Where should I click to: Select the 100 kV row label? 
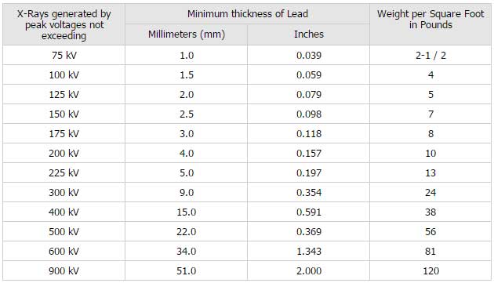(64, 75)
